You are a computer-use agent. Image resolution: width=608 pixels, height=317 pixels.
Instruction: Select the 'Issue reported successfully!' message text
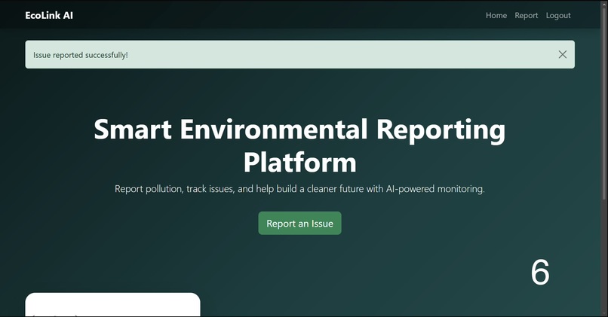[x=80, y=55]
